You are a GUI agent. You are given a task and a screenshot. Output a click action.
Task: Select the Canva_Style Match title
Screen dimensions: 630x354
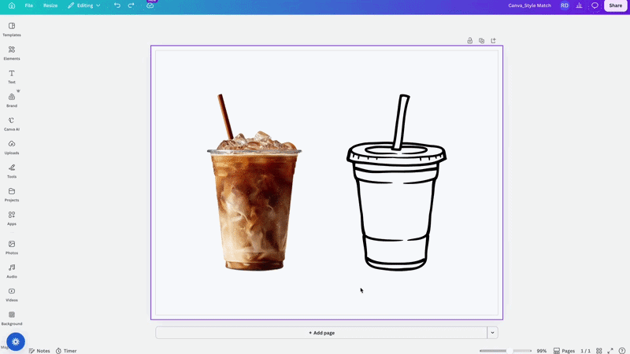point(529,6)
